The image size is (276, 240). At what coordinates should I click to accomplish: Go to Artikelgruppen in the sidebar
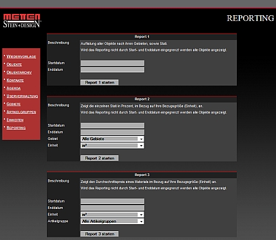click(22, 112)
